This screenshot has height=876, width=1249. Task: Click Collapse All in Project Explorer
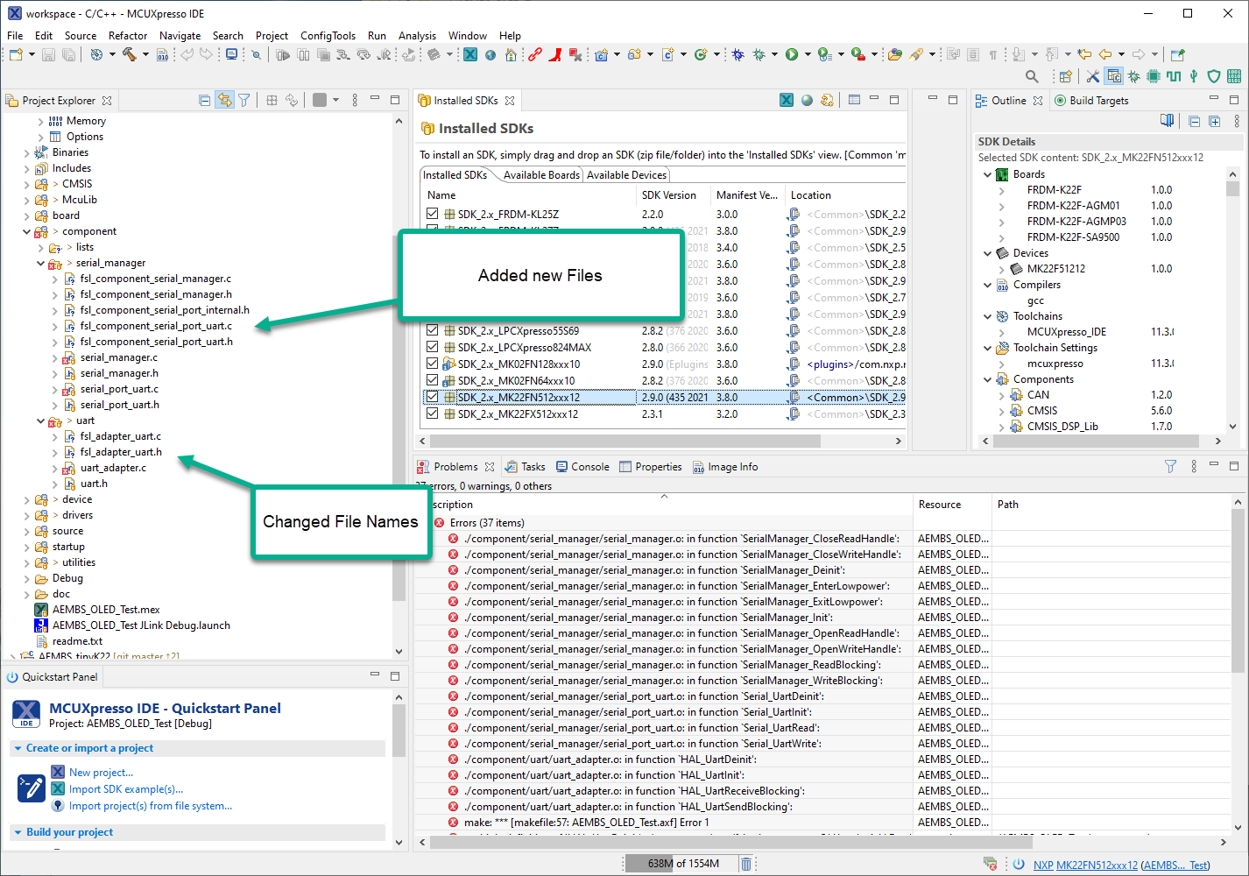point(204,101)
